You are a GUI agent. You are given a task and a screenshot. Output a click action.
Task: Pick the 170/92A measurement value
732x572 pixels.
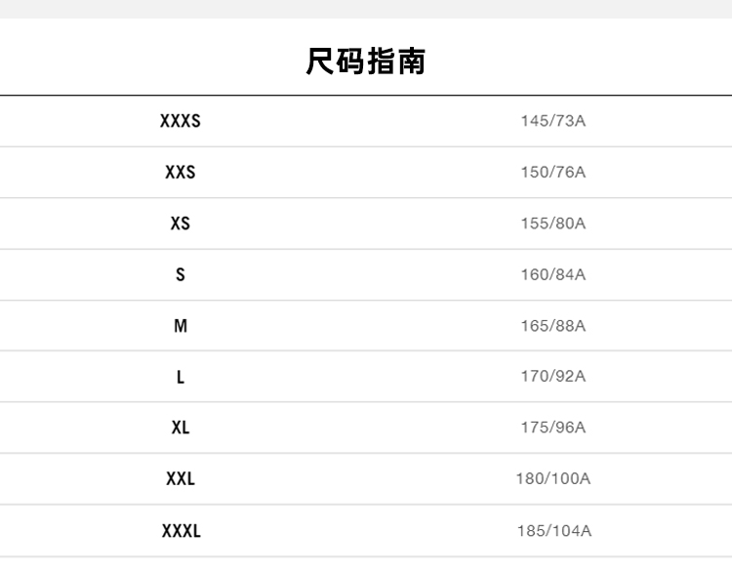click(x=553, y=377)
